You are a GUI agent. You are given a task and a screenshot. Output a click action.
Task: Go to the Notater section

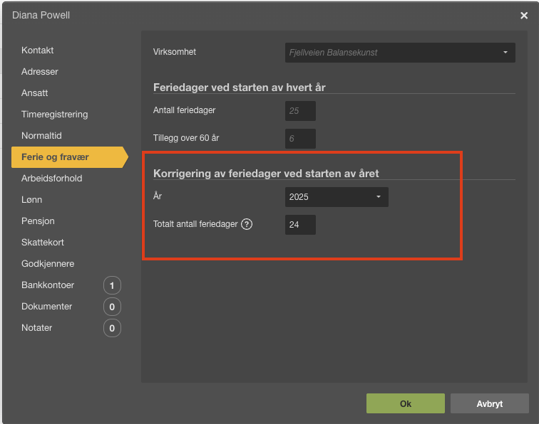pos(37,328)
